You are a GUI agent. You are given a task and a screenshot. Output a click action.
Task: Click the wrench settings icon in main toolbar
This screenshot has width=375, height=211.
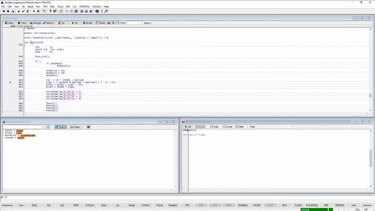(x=106, y=11)
